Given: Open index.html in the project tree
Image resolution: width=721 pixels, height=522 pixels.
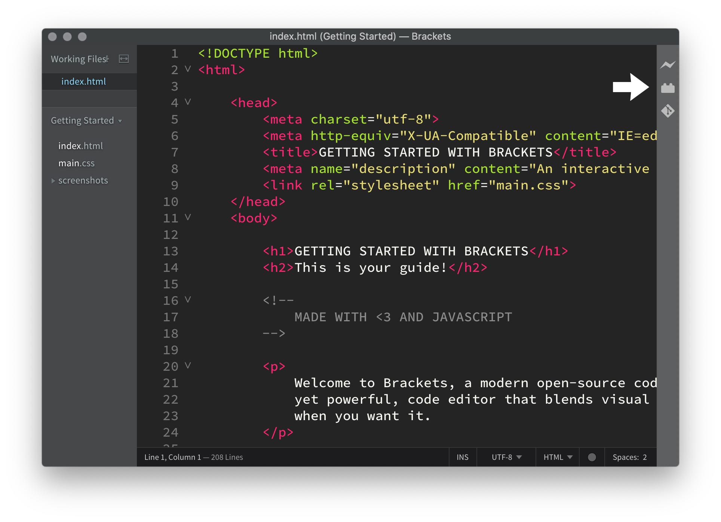Looking at the screenshot, I should pos(80,146).
